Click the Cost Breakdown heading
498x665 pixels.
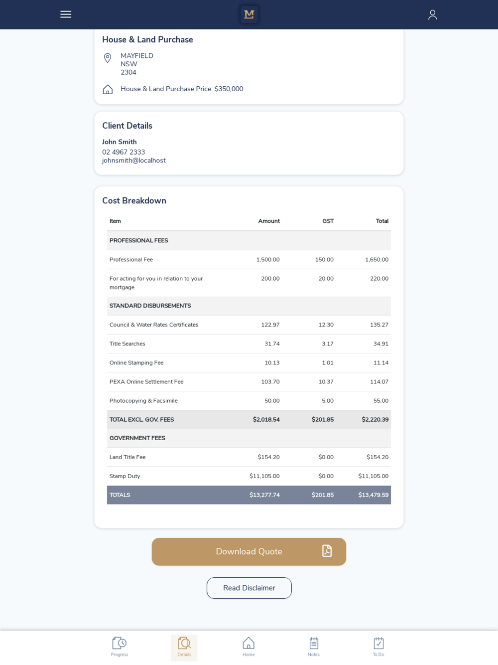click(134, 200)
